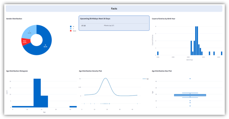Screen dimensions: 229x119
Task: Select the Pilonie Jay birthday entry
Action: click(x=109, y=26)
